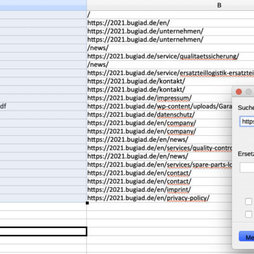Tick the lower checkbox in the search dialog
254x254 pixels.
[248, 214]
